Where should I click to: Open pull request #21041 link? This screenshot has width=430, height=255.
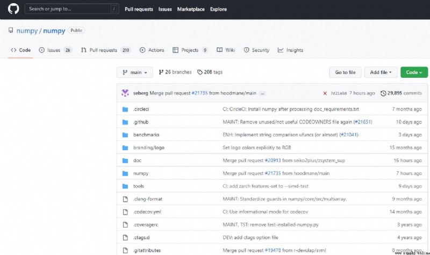point(349,135)
